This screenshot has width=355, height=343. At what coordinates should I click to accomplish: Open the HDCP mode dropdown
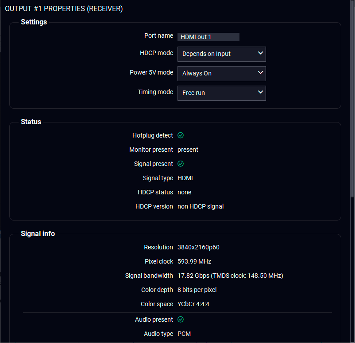pyautogui.click(x=221, y=54)
